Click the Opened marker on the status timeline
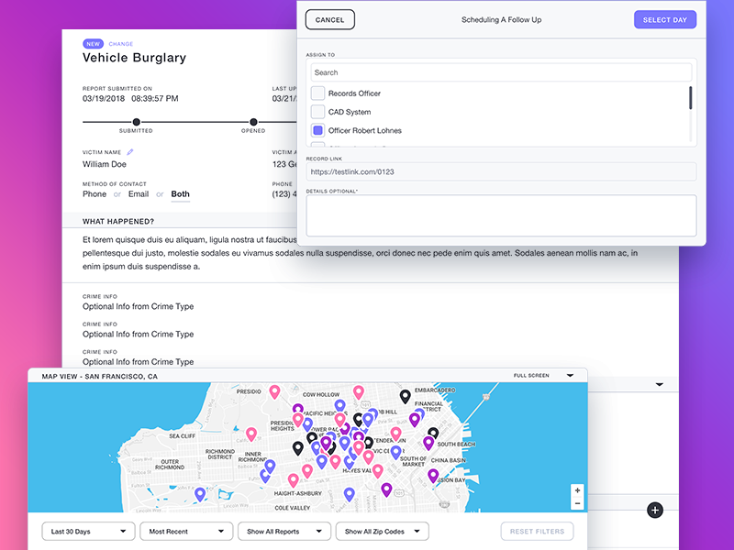Viewport: 734px width, 550px height. point(252,122)
